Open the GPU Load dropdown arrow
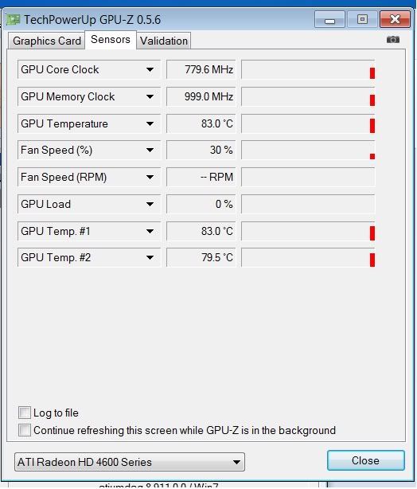Image resolution: width=417 pixels, height=489 pixels. [150, 204]
